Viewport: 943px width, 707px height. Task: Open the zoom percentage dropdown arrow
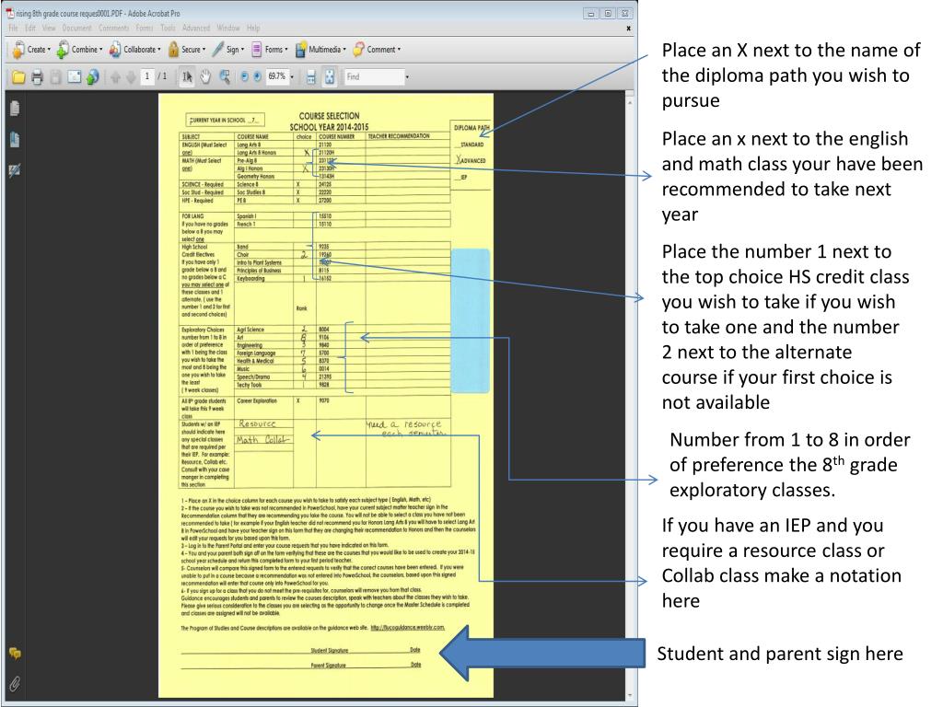(292, 77)
